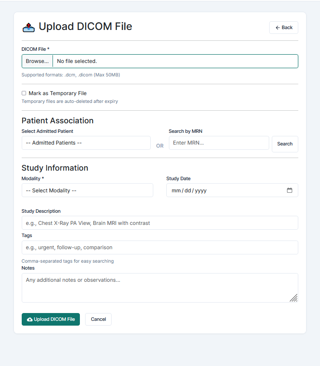Click inside the Notes textarea
The image size is (320, 366).
[160, 288]
